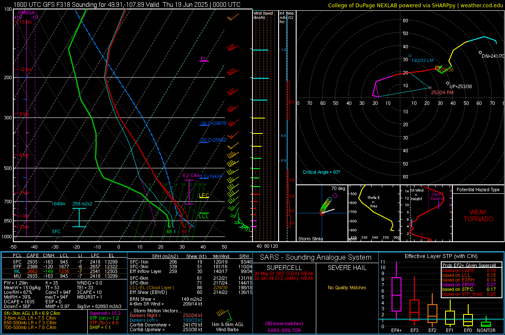505x335 pixels.
Task: Click the DCAPE = 1635 value
Action: click(x=19, y=302)
